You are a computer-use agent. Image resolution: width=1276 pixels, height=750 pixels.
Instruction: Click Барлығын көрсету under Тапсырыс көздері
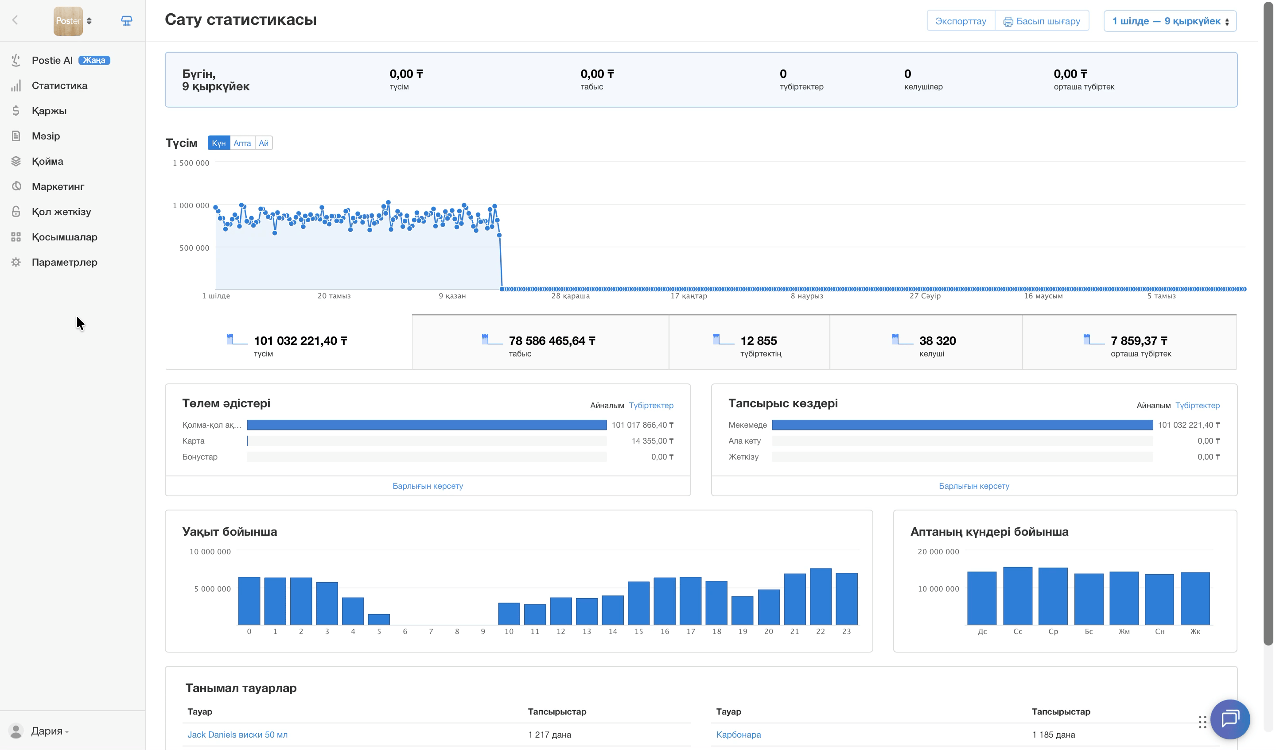[x=974, y=486]
